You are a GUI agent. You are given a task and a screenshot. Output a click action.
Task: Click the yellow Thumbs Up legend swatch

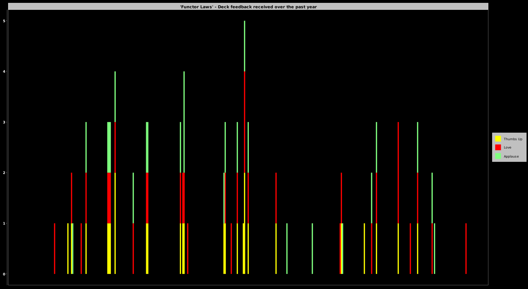pyautogui.click(x=498, y=139)
